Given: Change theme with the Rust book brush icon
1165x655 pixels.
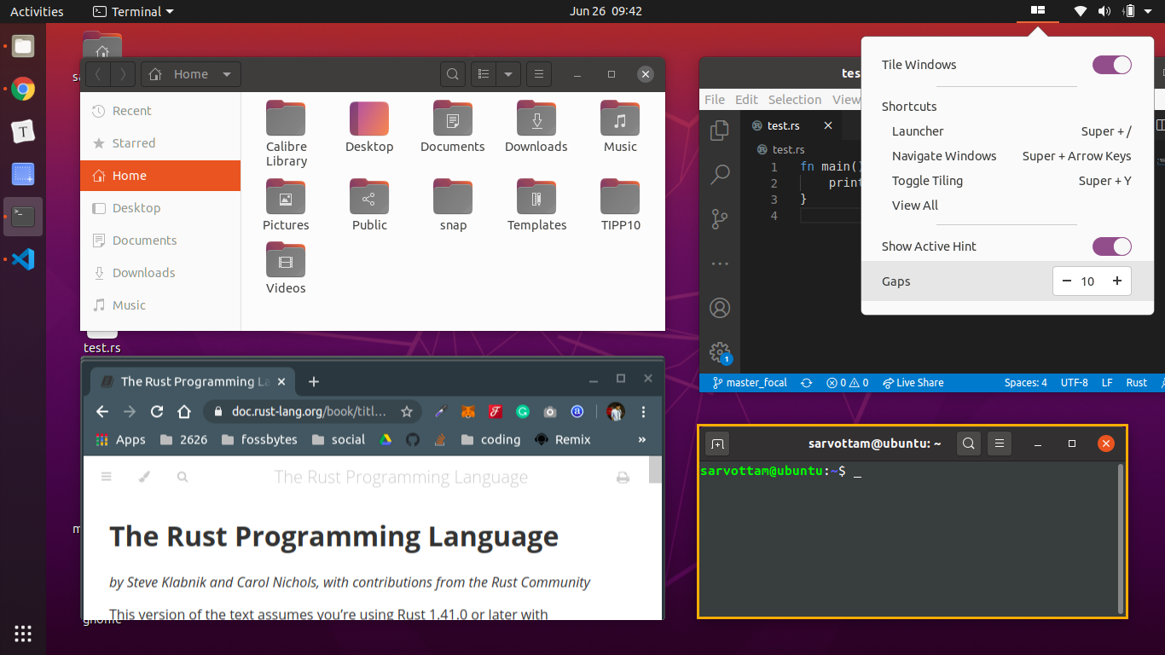Looking at the screenshot, I should point(144,478).
